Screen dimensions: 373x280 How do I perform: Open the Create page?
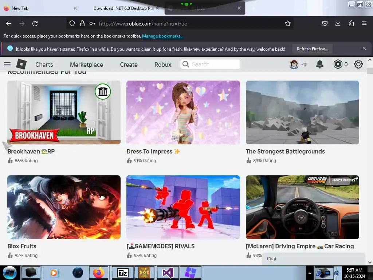click(129, 65)
